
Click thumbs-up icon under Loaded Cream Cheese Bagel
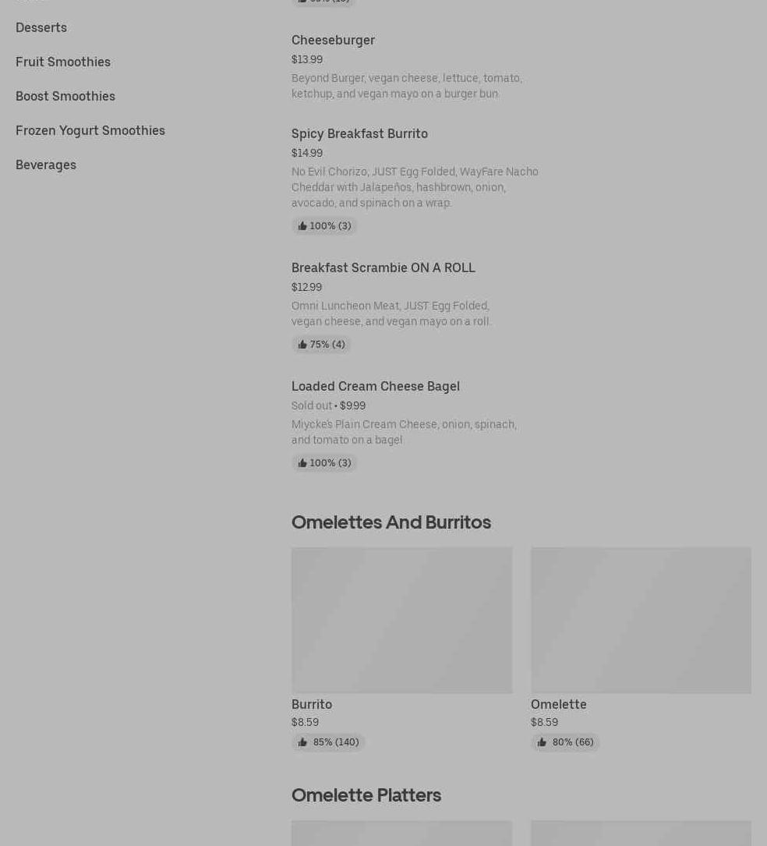tap(302, 463)
